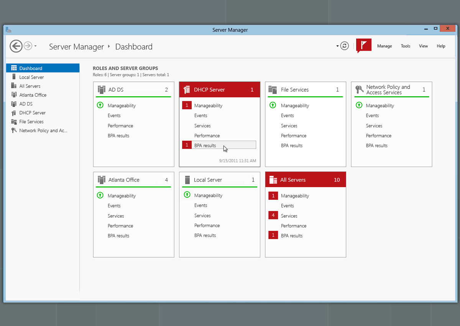Viewport: 460px width, 326px height.
Task: Open Services in the Atlanta Office tile
Action: (116, 216)
